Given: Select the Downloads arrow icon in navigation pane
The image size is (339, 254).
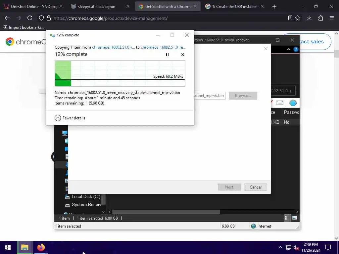Looking at the screenshot, I should [x=67, y=165].
